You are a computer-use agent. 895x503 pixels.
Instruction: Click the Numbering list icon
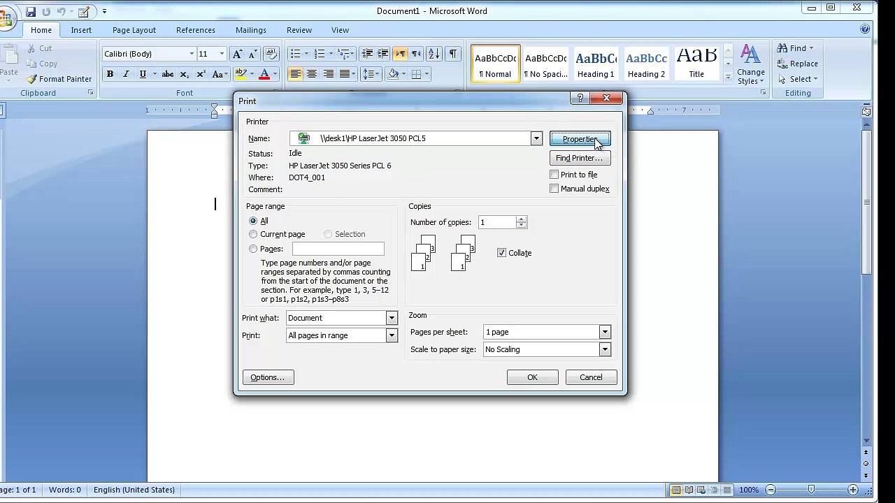pyautogui.click(x=320, y=54)
